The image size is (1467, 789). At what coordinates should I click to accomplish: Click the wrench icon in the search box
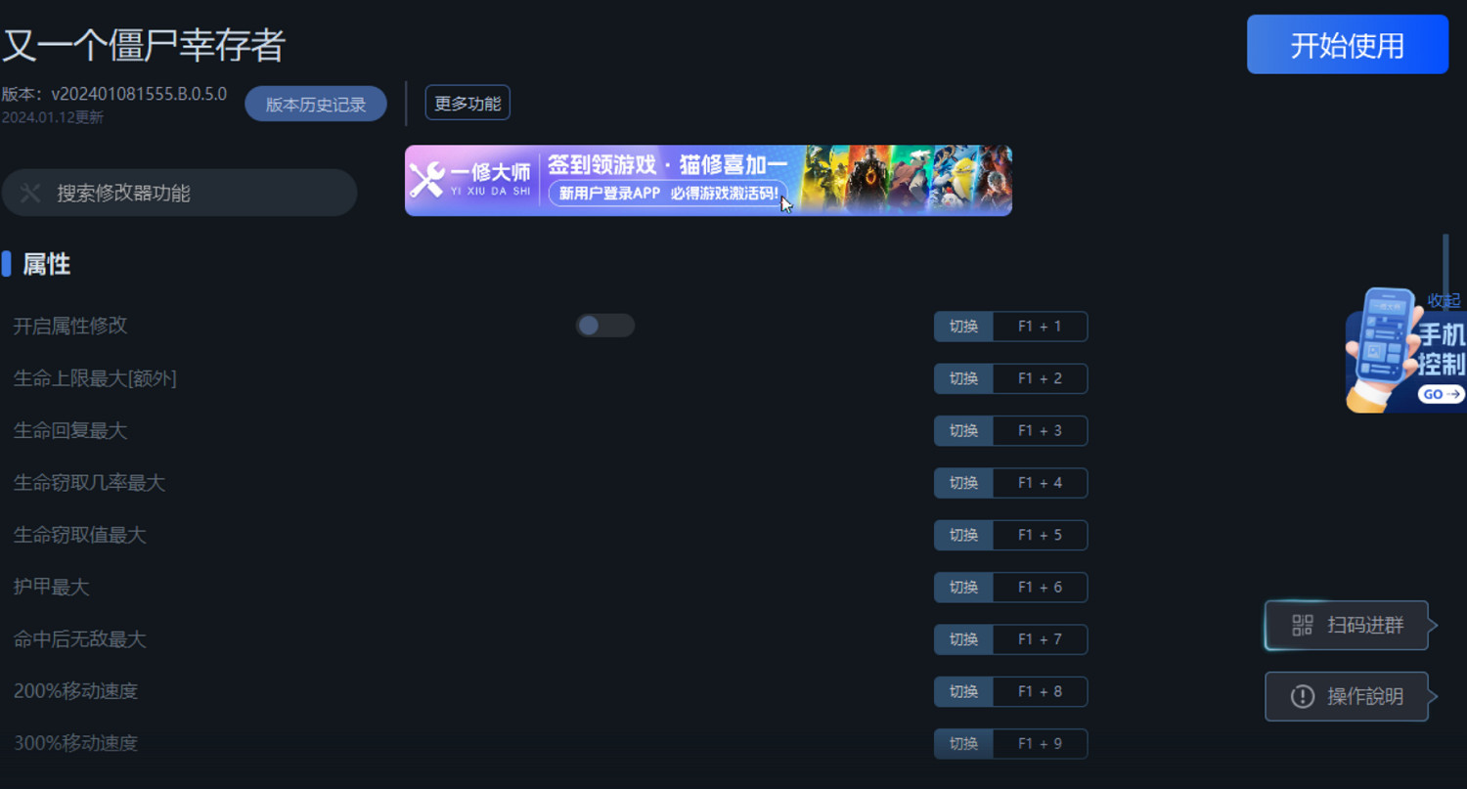coord(30,193)
